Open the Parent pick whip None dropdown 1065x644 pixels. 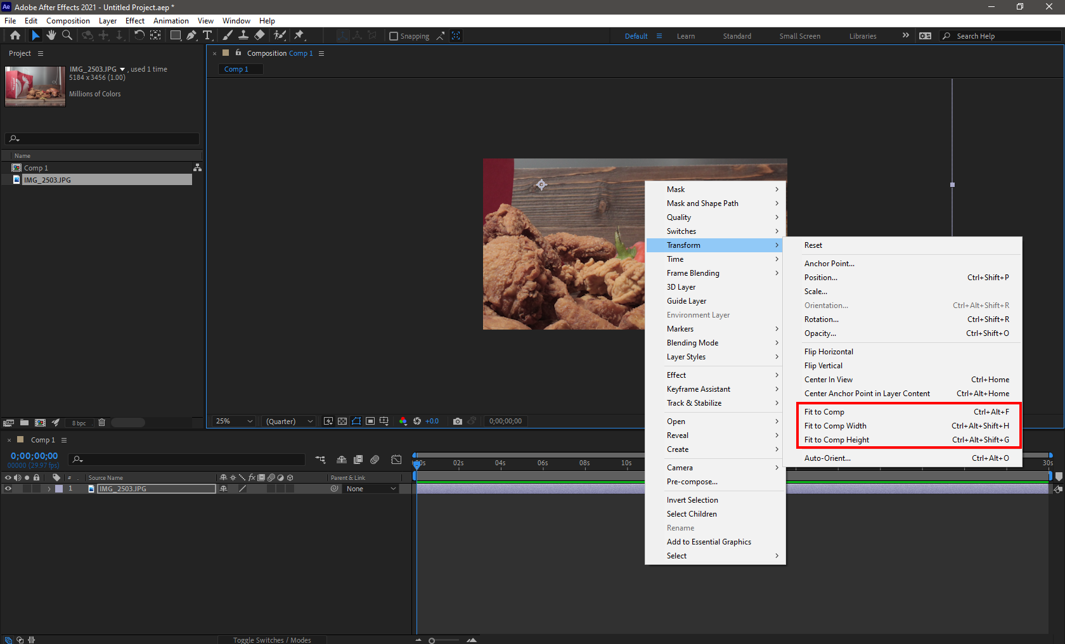371,489
